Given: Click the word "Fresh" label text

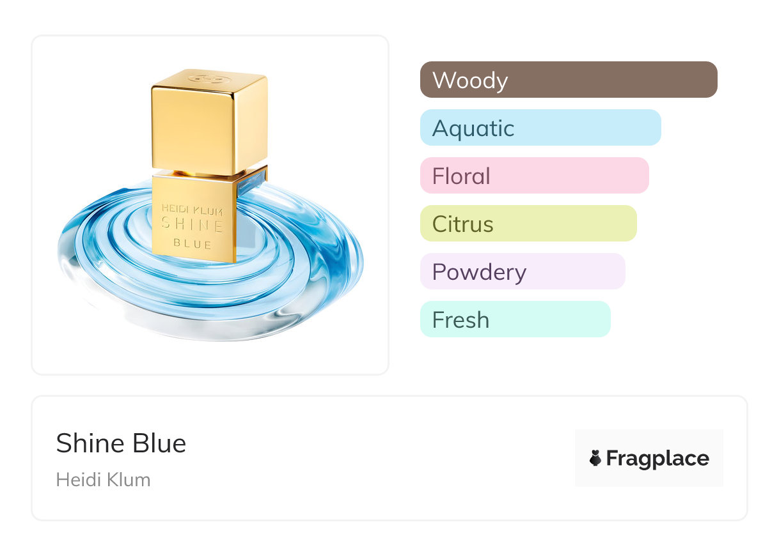Looking at the screenshot, I should [460, 320].
